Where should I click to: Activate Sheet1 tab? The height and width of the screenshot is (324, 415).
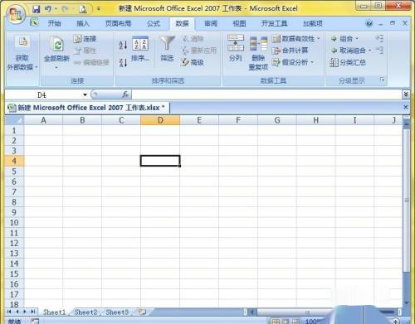click(55, 312)
